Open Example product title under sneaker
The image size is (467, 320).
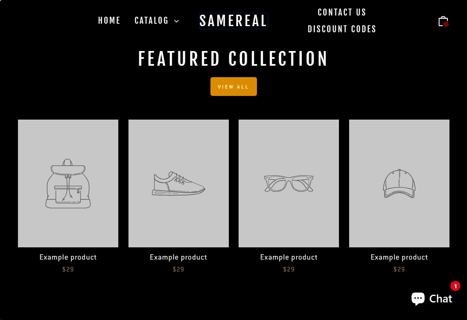[x=178, y=257]
